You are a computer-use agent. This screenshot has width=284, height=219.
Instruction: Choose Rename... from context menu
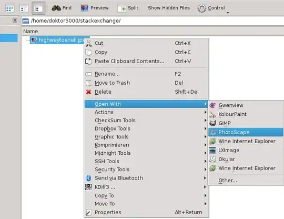[x=147, y=74]
